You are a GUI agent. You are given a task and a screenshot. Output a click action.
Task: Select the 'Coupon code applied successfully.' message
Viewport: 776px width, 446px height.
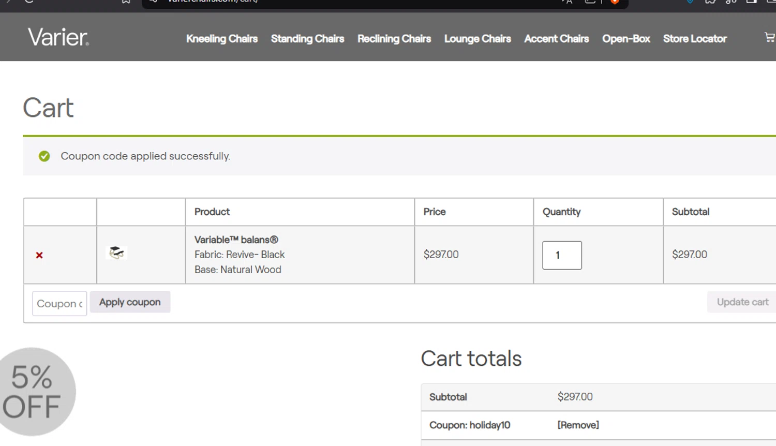coord(145,156)
